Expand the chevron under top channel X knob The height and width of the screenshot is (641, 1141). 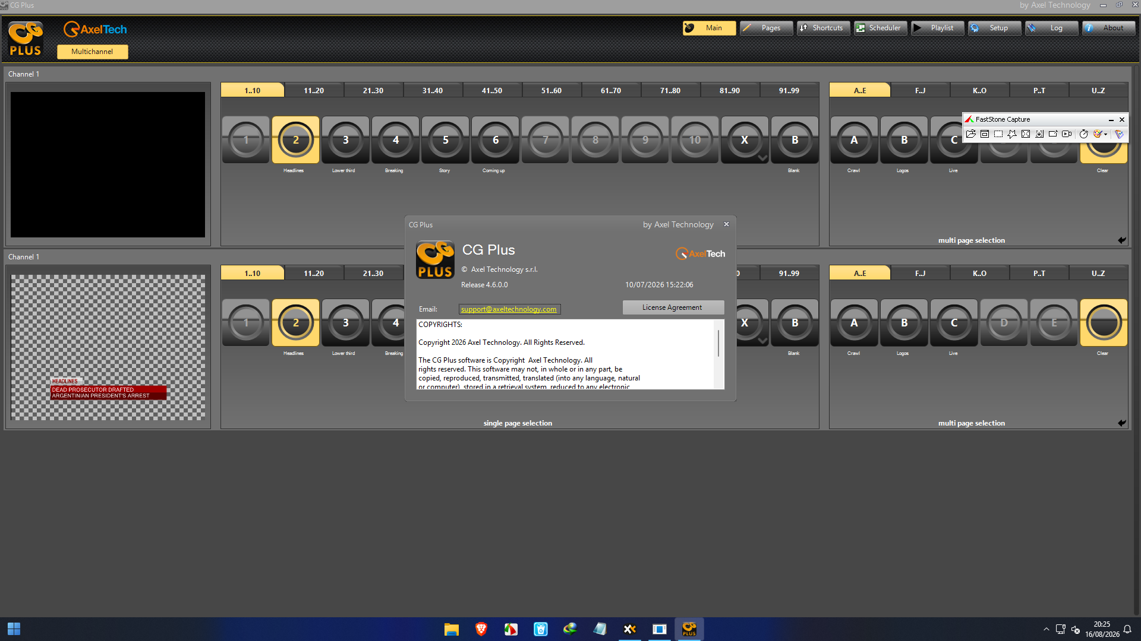tap(762, 158)
